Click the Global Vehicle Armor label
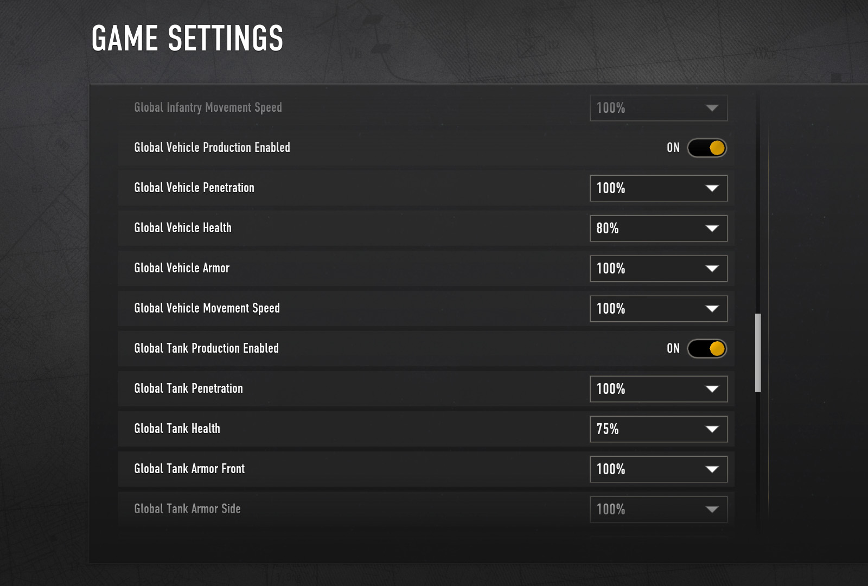This screenshot has height=586, width=868. coord(182,268)
